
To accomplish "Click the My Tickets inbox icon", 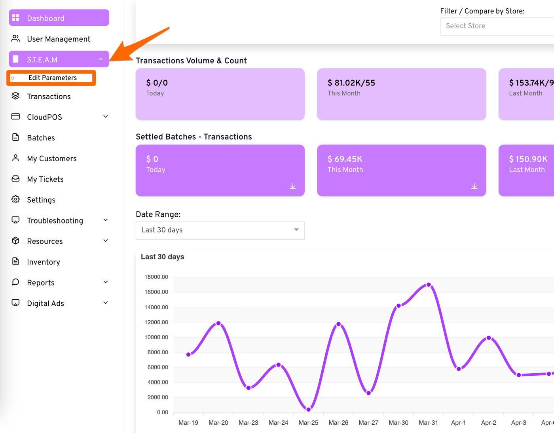I will point(16,179).
